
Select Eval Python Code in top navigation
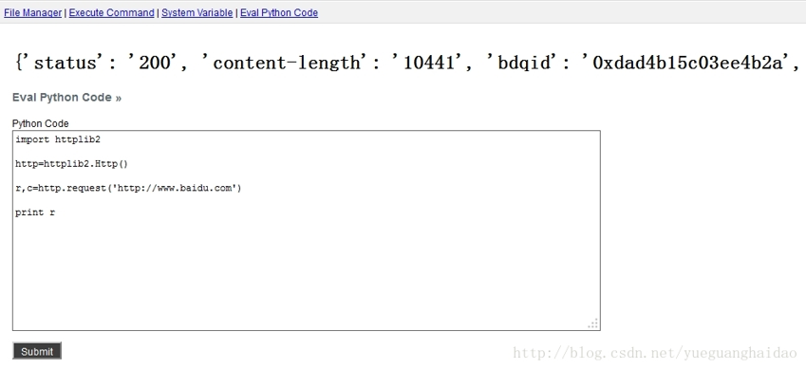[279, 13]
